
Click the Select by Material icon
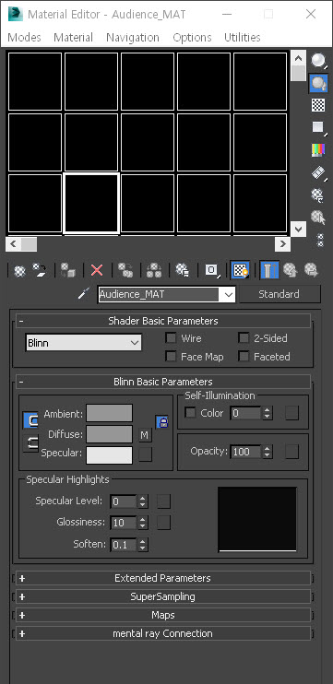point(318,217)
